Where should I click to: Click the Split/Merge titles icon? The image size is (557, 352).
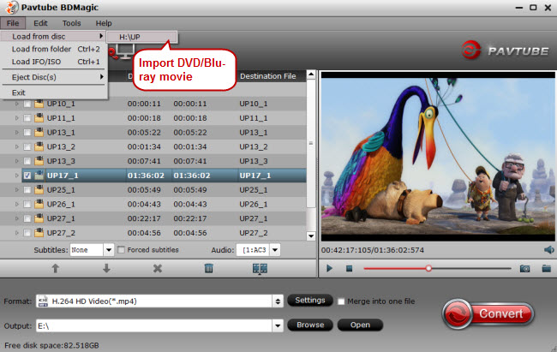tap(260, 269)
